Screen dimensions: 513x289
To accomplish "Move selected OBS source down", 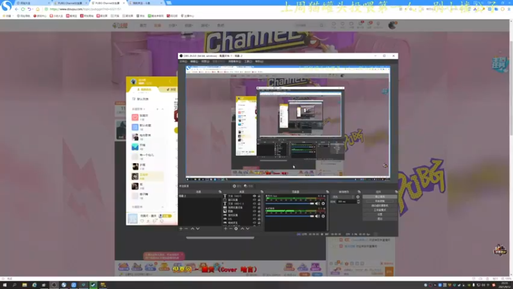I will (248, 229).
